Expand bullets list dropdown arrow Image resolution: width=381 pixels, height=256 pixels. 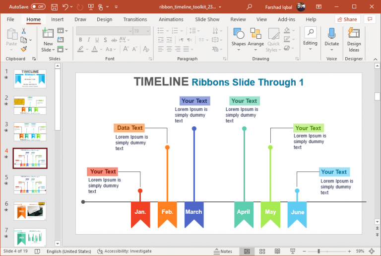tap(167, 31)
